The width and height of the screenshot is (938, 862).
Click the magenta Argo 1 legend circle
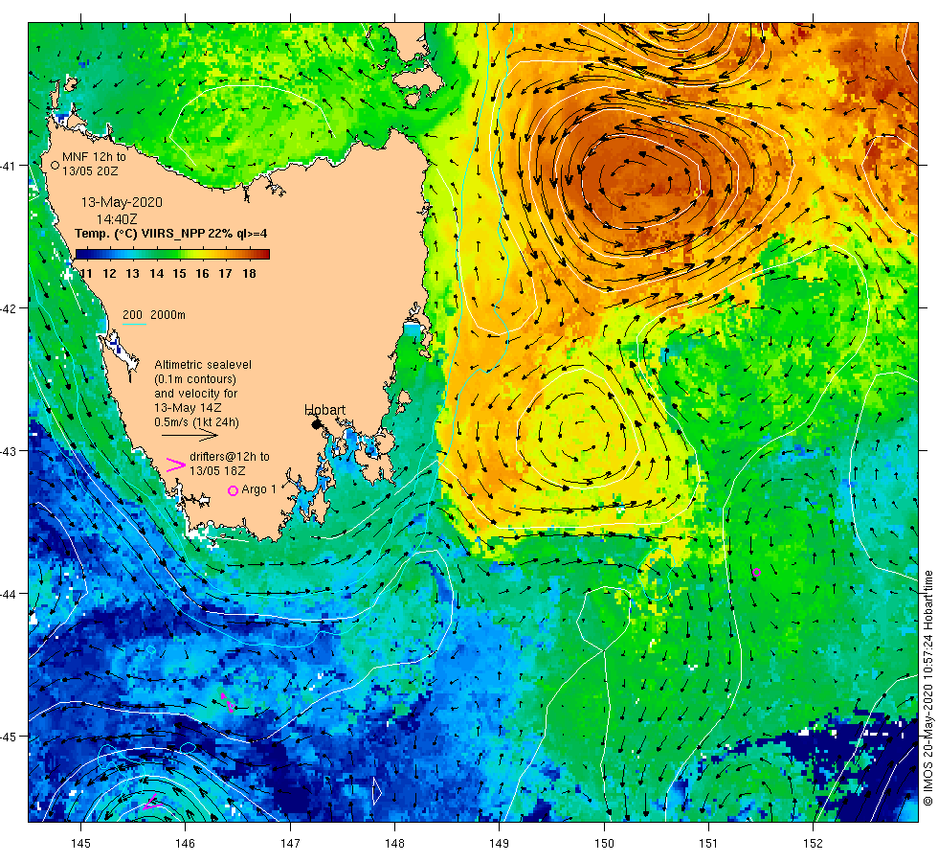pos(234,490)
